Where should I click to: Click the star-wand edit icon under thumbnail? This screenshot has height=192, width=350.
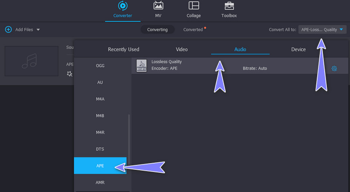point(69,74)
